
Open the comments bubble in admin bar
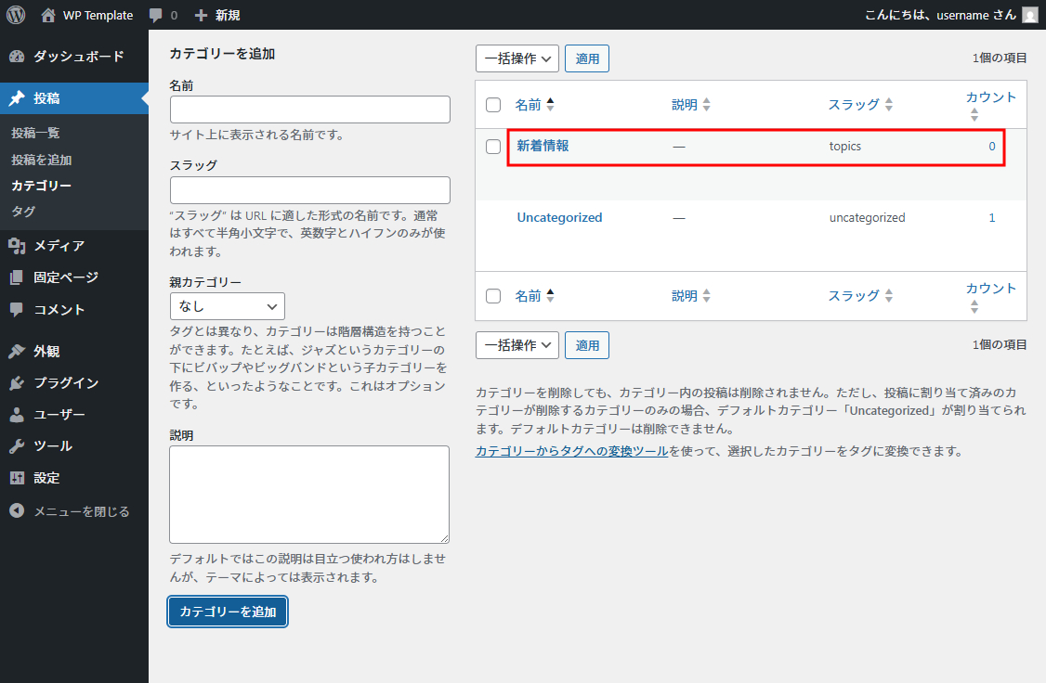[155, 16]
